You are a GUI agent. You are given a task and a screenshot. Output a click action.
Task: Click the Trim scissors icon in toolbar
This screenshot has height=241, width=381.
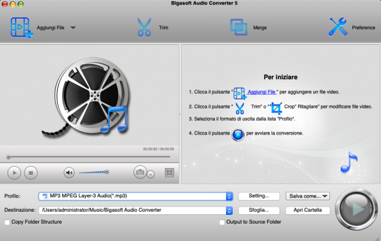click(x=144, y=27)
